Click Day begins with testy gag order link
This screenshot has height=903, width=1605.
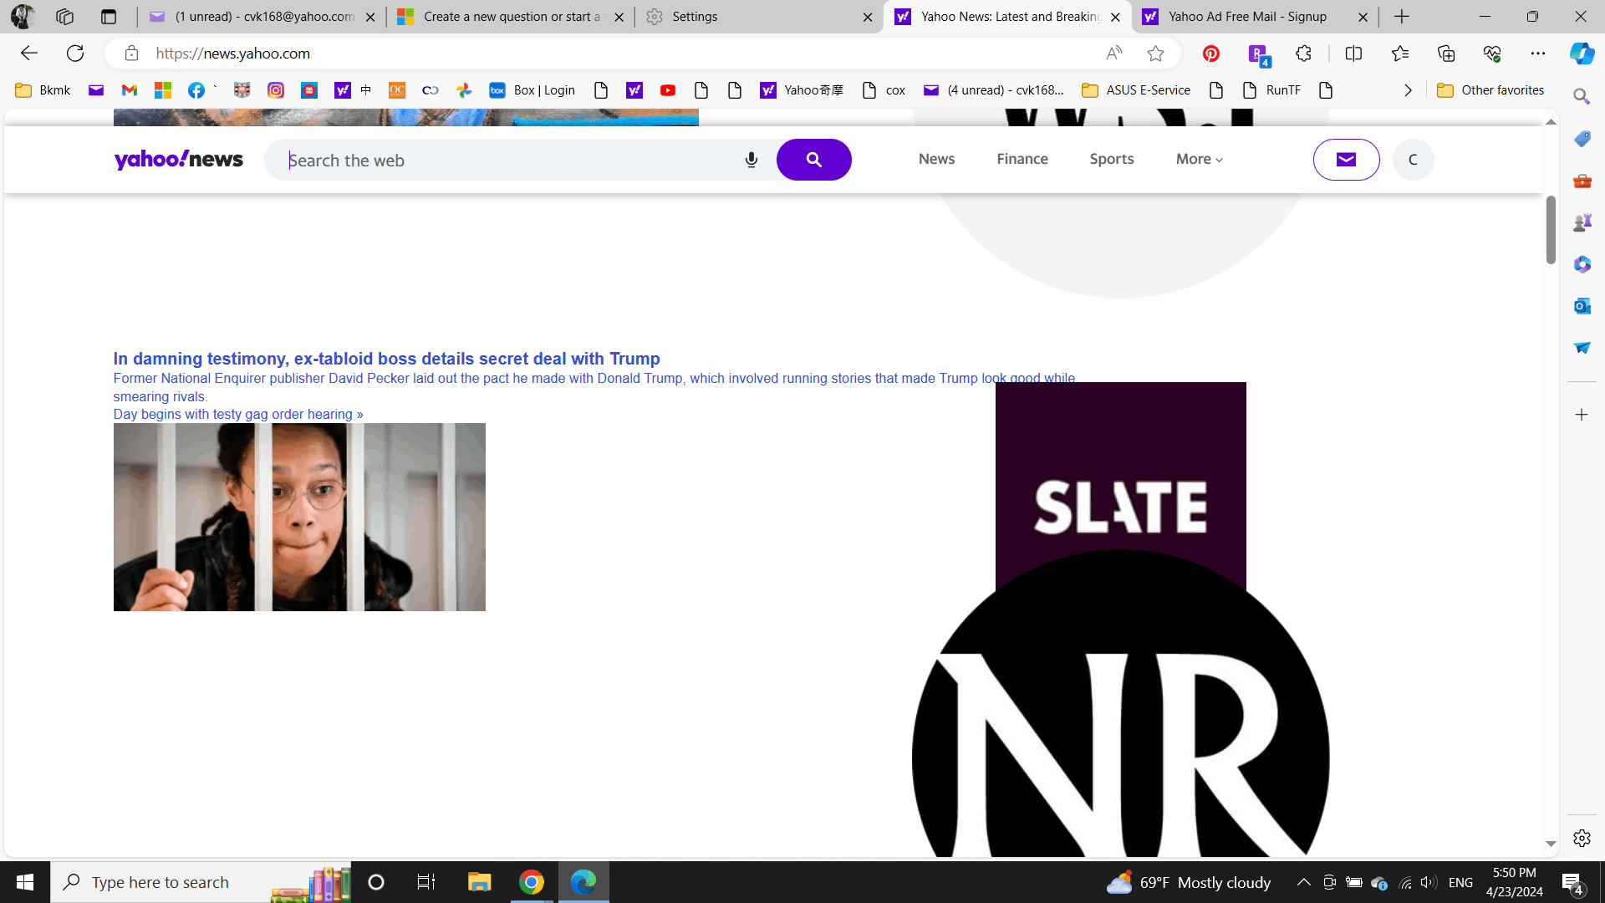coord(238,414)
